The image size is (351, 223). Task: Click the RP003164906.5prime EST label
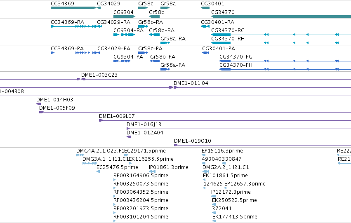(141, 176)
